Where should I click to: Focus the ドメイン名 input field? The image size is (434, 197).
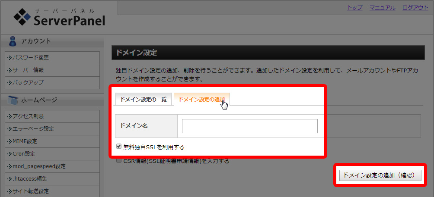pyautogui.click(x=250, y=126)
